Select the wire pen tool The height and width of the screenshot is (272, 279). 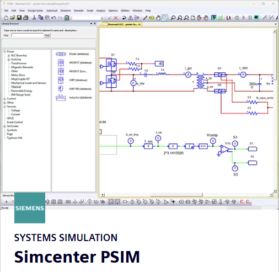[145, 18]
